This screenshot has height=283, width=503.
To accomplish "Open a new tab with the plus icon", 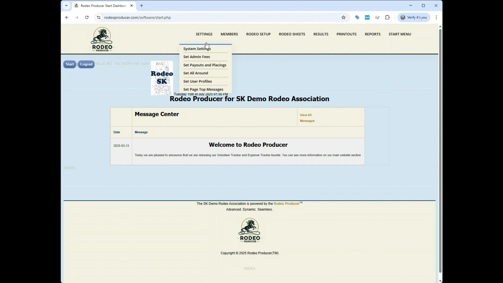I will [x=141, y=6].
